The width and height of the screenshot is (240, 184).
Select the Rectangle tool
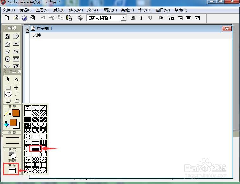click(x=8, y=87)
